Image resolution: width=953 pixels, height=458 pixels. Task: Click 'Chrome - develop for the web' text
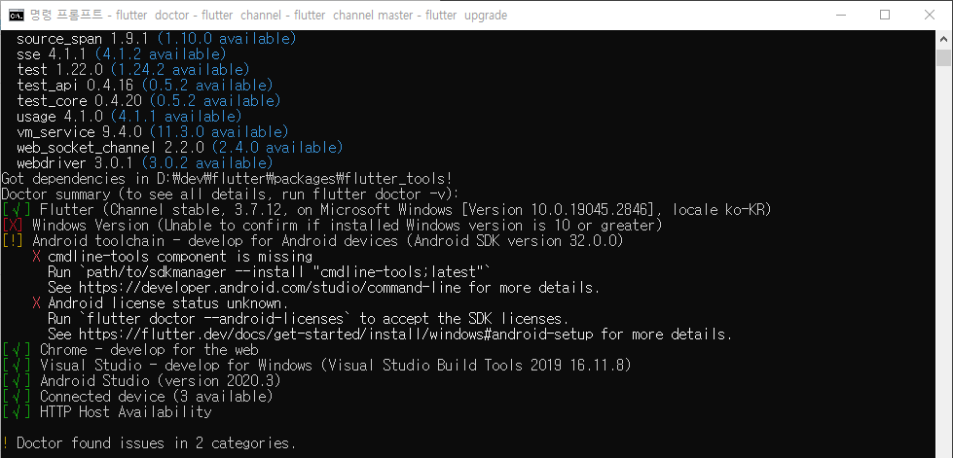(149, 350)
